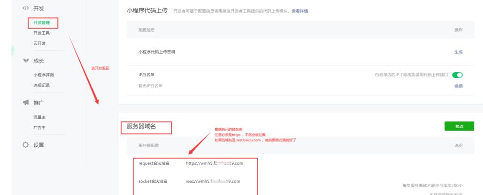
Task: Click 白名单内的IP才能成功调用代码上传接口 text
Action: tap(411, 75)
